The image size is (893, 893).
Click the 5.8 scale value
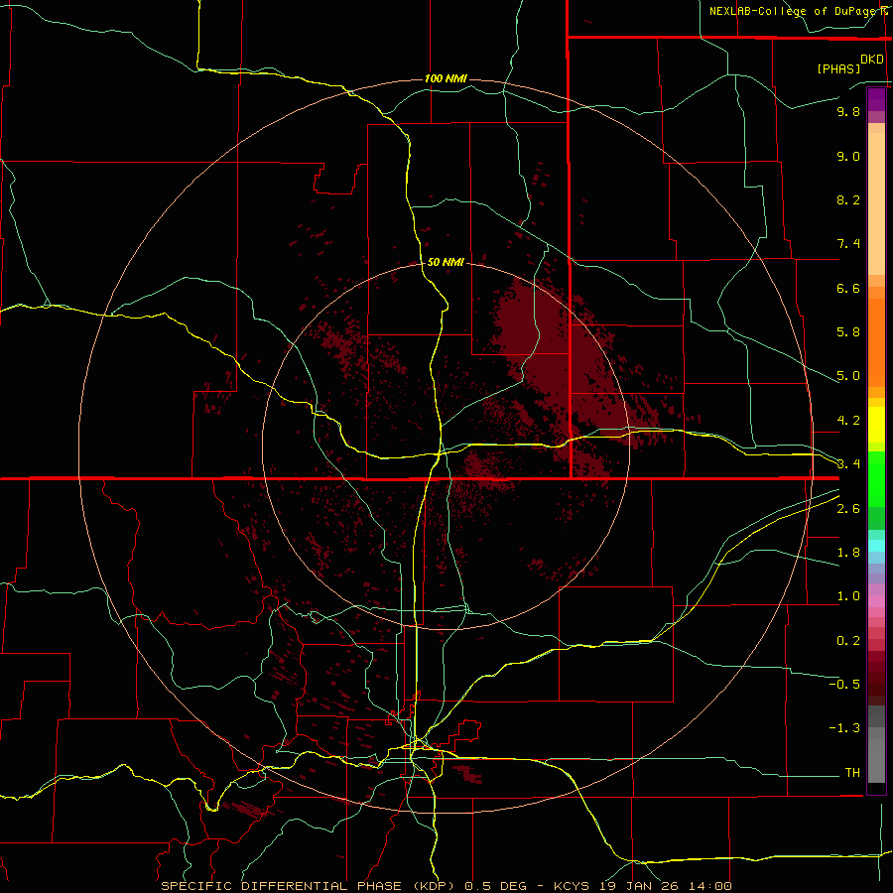(x=848, y=332)
